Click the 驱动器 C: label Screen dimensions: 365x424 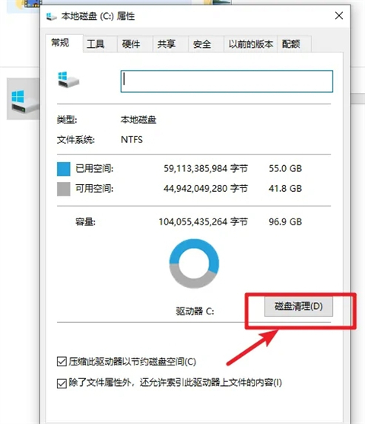click(x=195, y=311)
